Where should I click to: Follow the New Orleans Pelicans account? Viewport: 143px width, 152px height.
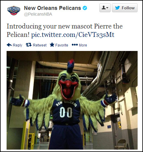125,8
